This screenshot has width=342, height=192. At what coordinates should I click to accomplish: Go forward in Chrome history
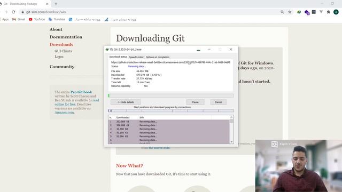[x=6, y=12]
